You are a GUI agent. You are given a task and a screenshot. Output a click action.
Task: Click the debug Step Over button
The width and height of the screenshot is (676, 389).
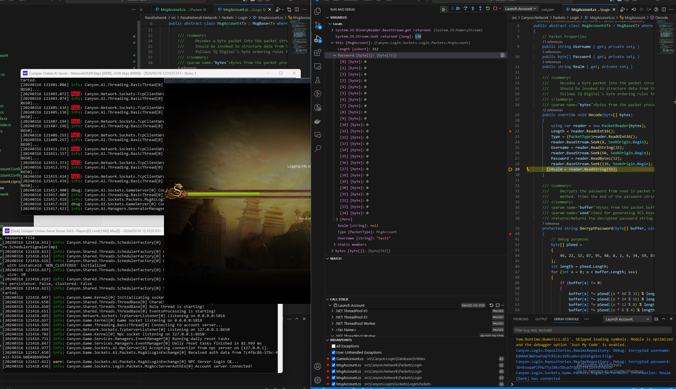point(466,9)
